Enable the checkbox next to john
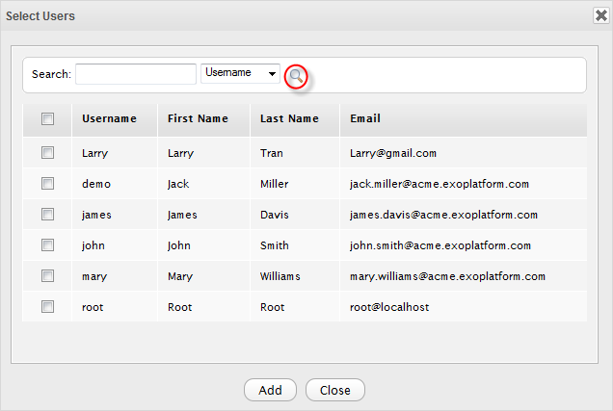Screen dimensions: 613x411 [x=47, y=245]
